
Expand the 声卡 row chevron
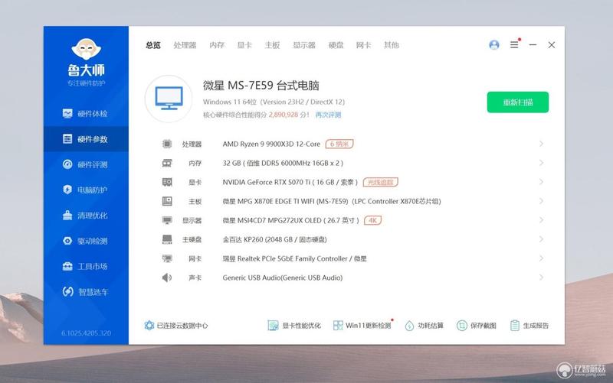tap(541, 278)
